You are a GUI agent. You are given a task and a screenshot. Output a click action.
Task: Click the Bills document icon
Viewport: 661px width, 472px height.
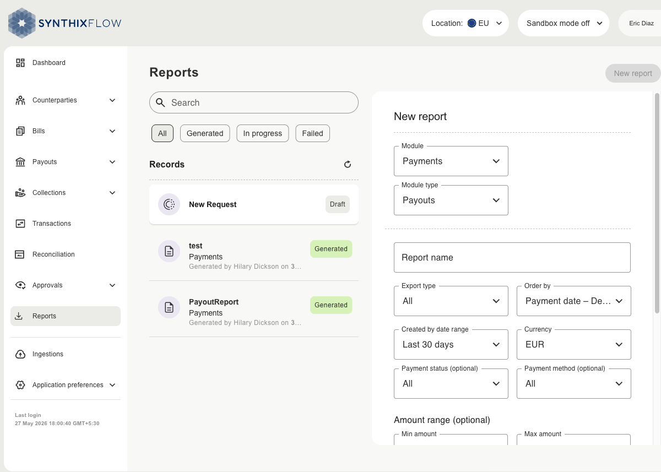(20, 131)
